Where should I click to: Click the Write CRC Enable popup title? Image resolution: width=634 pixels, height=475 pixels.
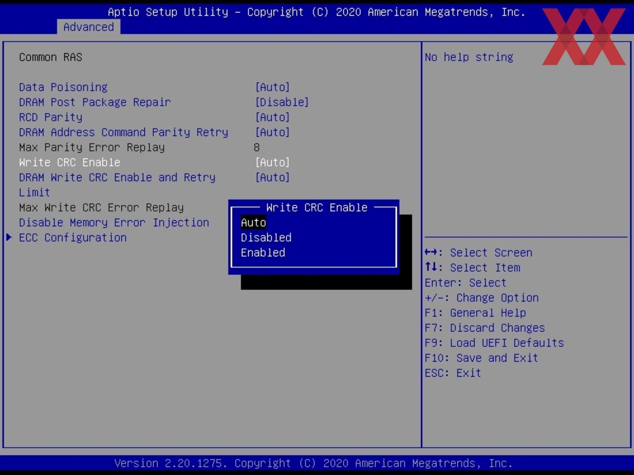tap(317, 207)
